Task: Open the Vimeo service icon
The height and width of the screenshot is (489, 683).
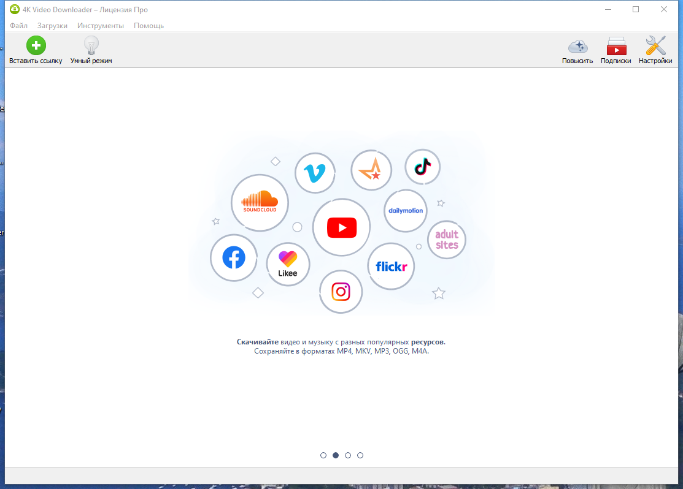Action: pos(315,173)
